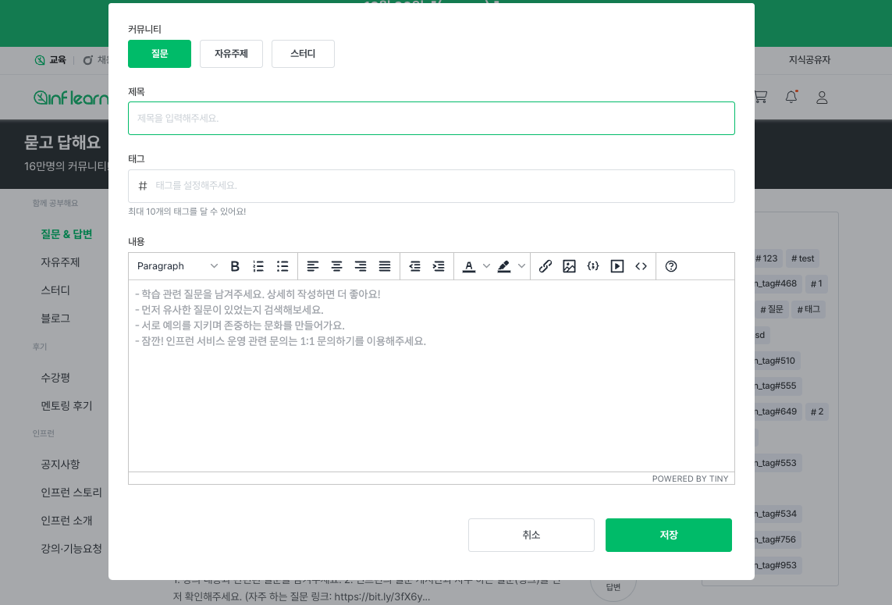Open 강의·기능요청 in the sidebar
Screen dimensions: 892x605
pos(71,549)
